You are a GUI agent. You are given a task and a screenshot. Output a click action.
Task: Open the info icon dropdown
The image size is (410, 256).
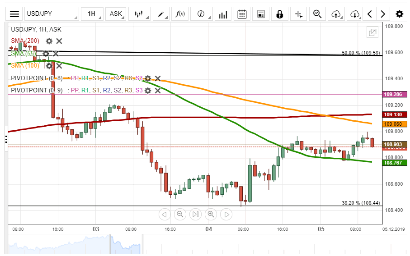click(201, 14)
